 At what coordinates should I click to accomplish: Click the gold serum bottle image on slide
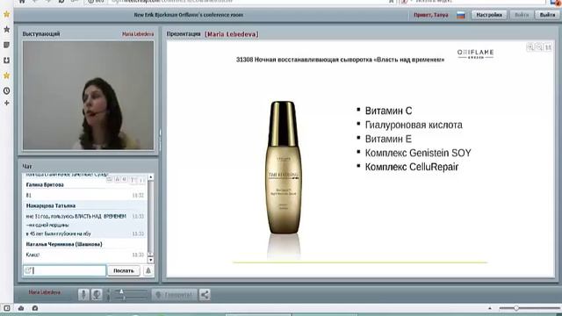click(283, 169)
